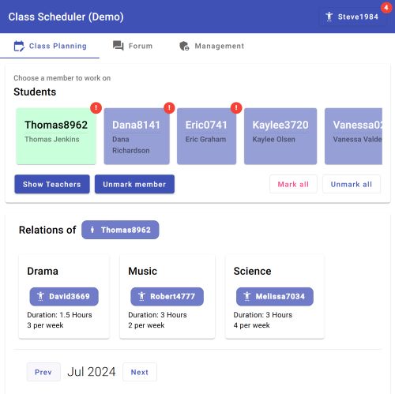Click the red notification badge showing 4
Screen dimensions: 395x394
(386, 8)
